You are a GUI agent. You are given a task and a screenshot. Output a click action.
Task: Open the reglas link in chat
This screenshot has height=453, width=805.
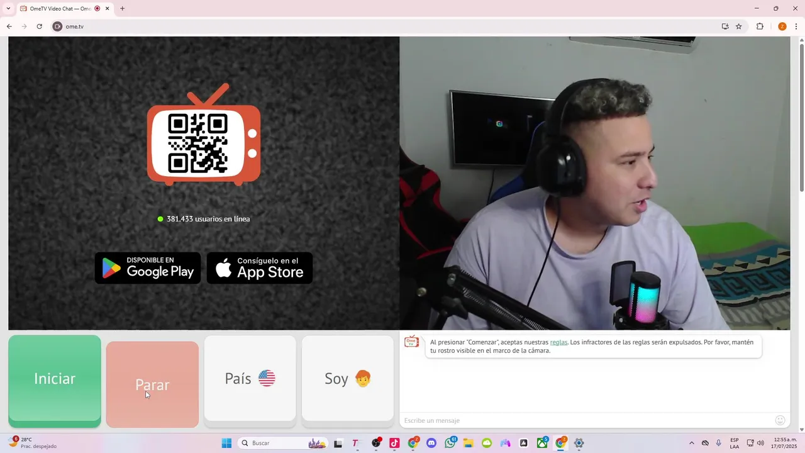(558, 342)
